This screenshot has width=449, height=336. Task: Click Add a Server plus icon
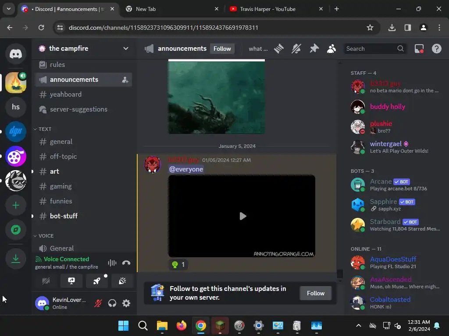pos(16,205)
